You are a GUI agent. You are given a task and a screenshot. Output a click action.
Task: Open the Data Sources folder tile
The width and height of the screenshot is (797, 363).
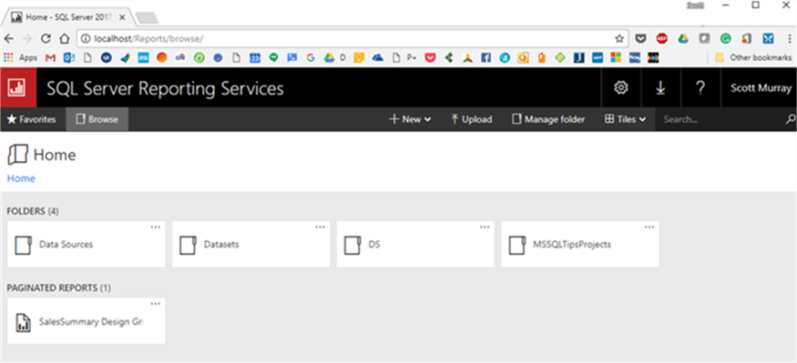(87, 244)
